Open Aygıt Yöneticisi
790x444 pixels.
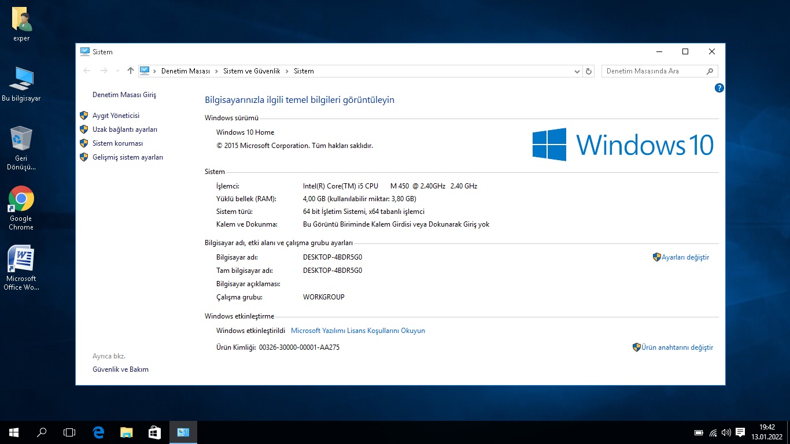[x=116, y=116]
